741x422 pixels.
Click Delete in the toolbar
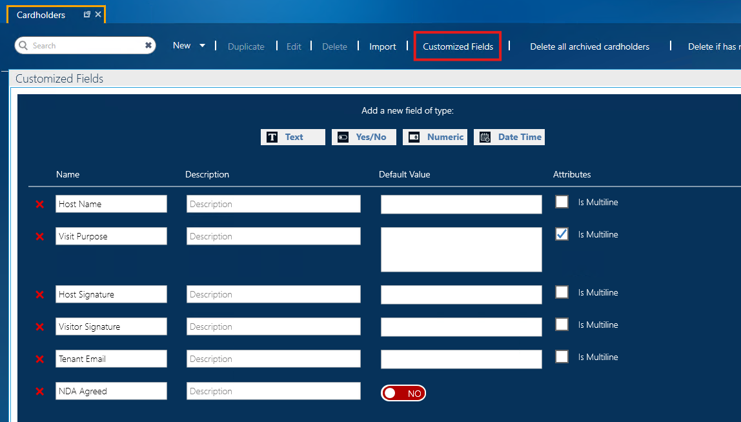[x=334, y=46]
